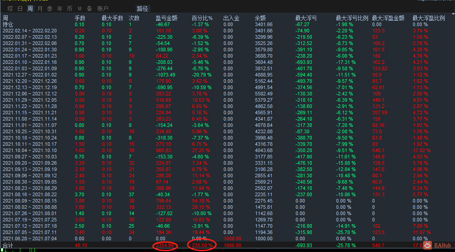Select week row 2021.11.01 ~ 2021.11.07
455x252 pixels.
[227, 125]
